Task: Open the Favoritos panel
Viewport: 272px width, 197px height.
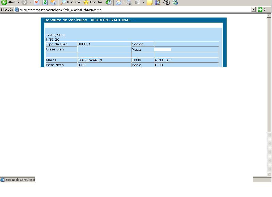Action: click(x=93, y=2)
